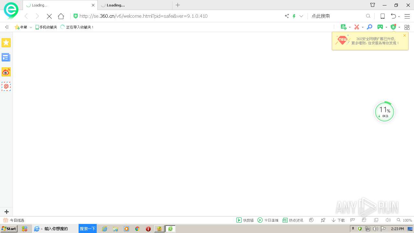Viewport: 414px width, 233px height.
Task: Close the first Loading tab
Action: coord(93,5)
